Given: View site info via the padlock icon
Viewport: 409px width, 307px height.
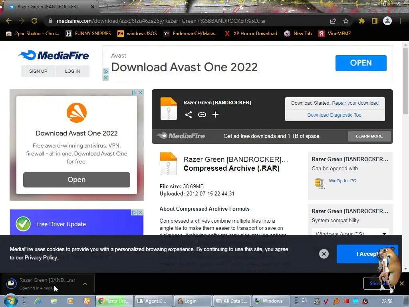Looking at the screenshot, I should click(x=50, y=21).
